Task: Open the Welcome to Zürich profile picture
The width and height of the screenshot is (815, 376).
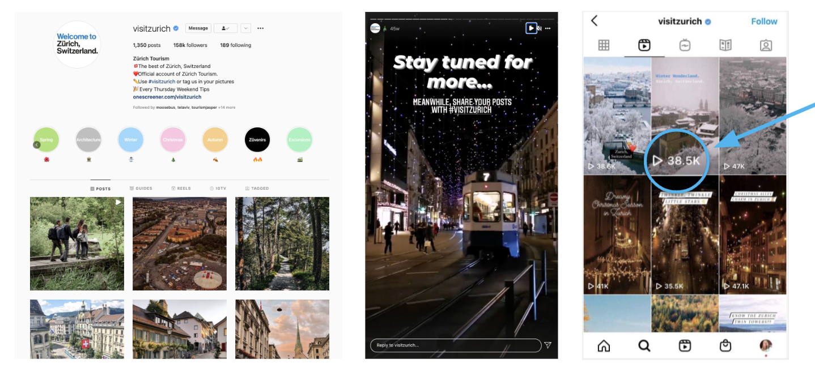Action: 77,44
